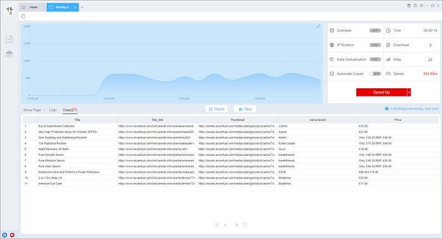
Task: Click the Automatic Export icon
Action: (x=332, y=74)
